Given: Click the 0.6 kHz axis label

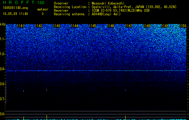Looking at the screenshot, I should (x=2, y=114).
